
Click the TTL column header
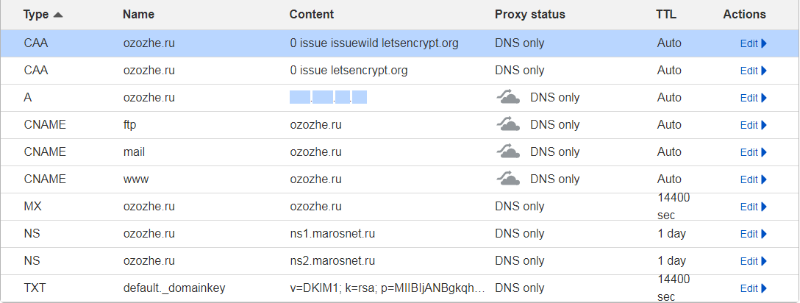[x=668, y=15]
